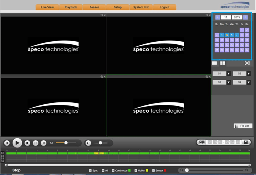256x175 pixels.
Task: Select day 30 in the calendar
Action: pos(247,50)
